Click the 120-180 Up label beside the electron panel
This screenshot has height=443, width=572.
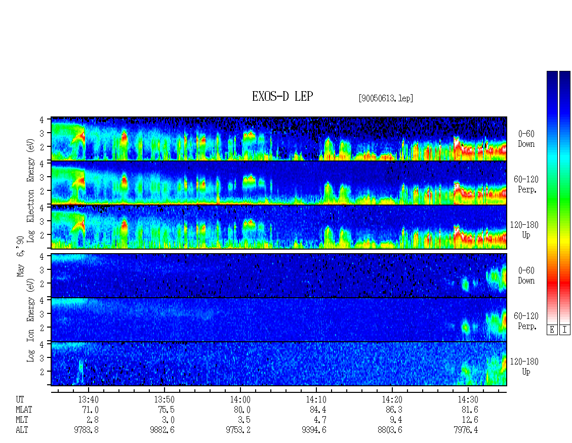click(524, 230)
